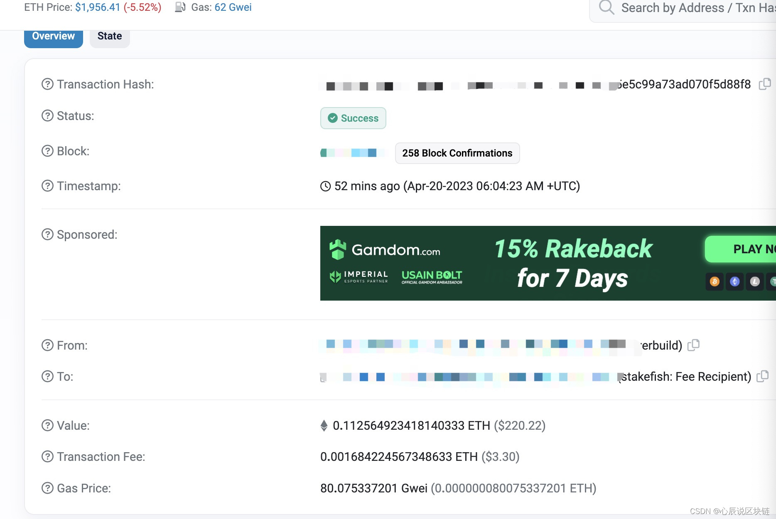Copy the To address
The height and width of the screenshot is (519, 776).
[x=762, y=376]
